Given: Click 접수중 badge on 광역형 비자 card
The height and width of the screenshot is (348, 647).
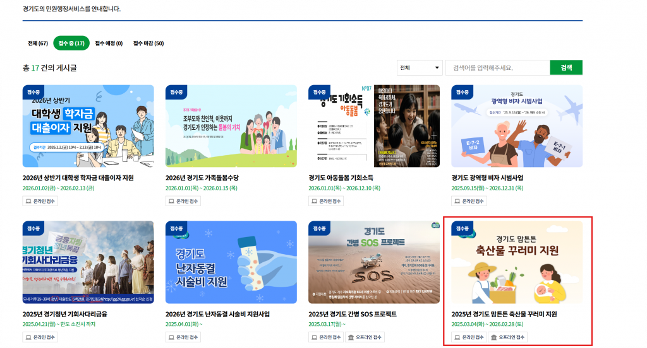Looking at the screenshot, I should tap(462, 92).
